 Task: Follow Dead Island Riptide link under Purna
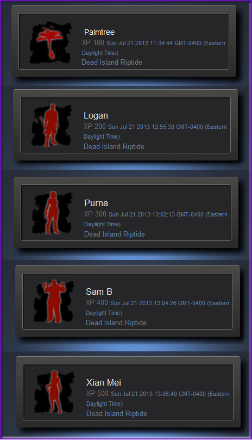coord(115,234)
